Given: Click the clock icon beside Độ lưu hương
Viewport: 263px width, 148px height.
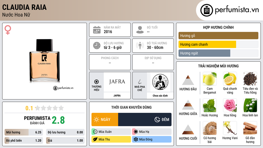Looking at the screenshot, I should pyautogui.click(x=97, y=45).
